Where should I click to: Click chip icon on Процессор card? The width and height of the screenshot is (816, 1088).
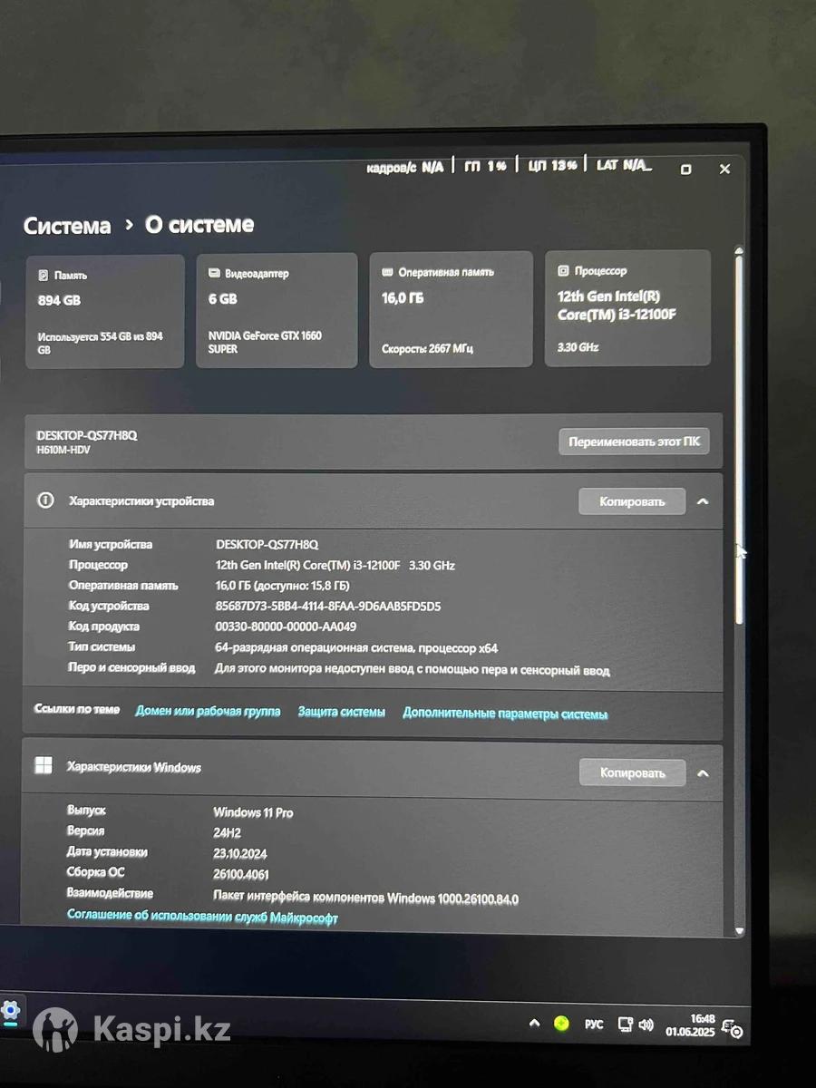(564, 270)
